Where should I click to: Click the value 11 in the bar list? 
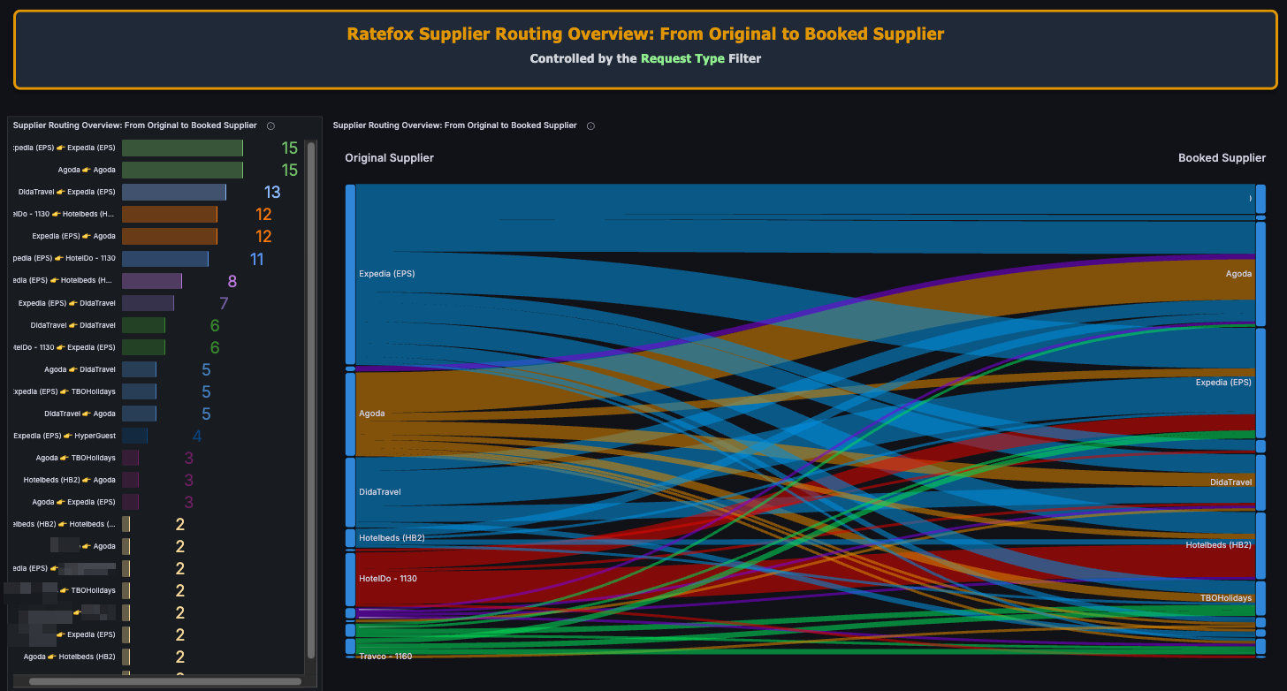[257, 259]
